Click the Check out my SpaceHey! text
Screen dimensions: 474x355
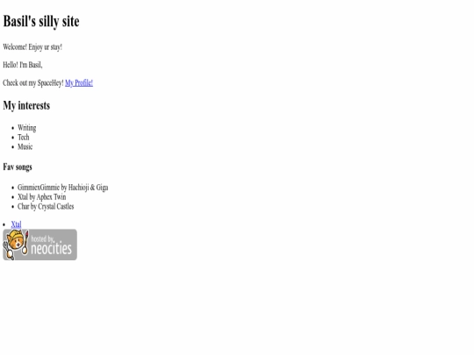click(x=33, y=82)
